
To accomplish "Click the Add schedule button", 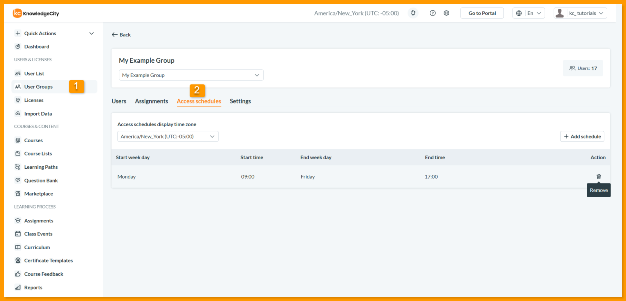I will tap(582, 137).
